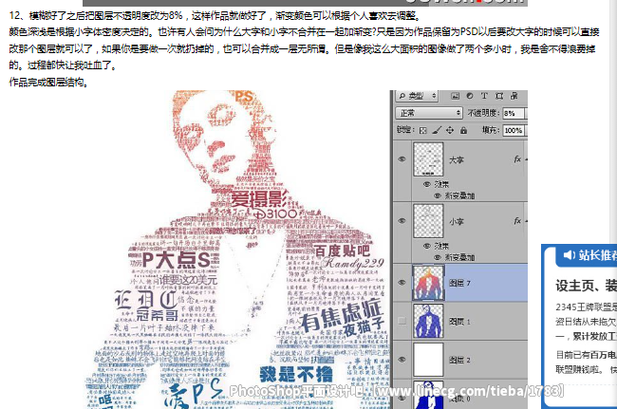This screenshot has width=617, height=409.
Task: Click speaker icon in 站长推荐 popup
Action: 569,255
